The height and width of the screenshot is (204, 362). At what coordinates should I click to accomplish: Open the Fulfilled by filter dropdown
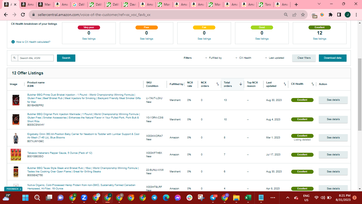click(214, 58)
